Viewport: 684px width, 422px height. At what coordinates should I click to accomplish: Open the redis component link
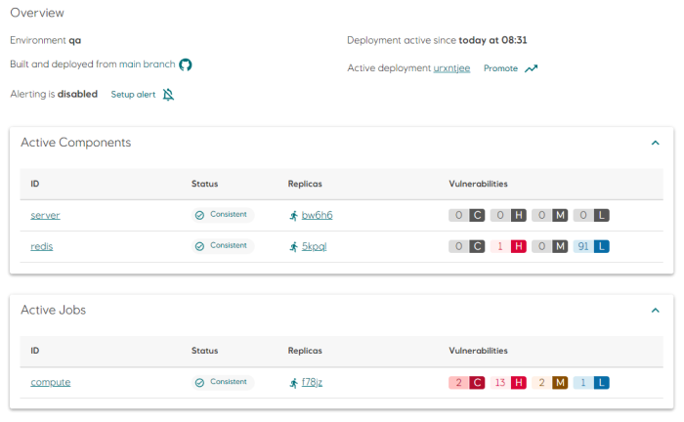coord(42,246)
